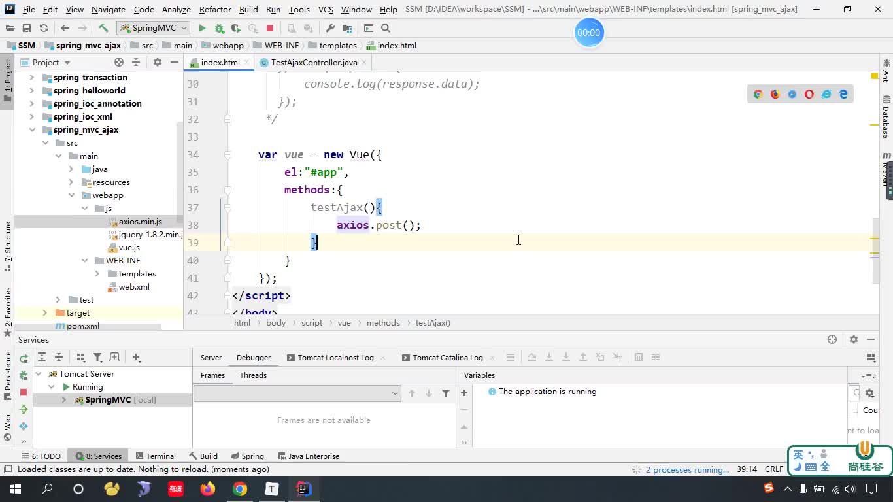
Task: Expand the SpringMVC [local] service node
Action: (x=64, y=399)
